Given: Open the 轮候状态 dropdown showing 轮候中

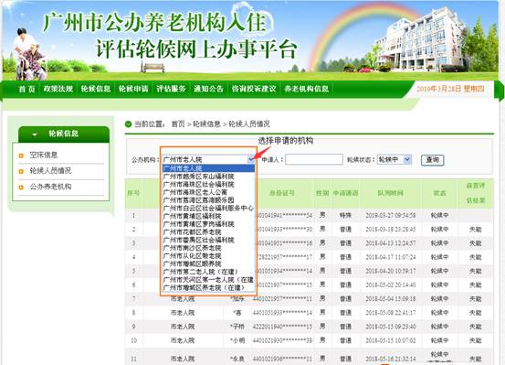Looking at the screenshot, I should click(x=395, y=159).
